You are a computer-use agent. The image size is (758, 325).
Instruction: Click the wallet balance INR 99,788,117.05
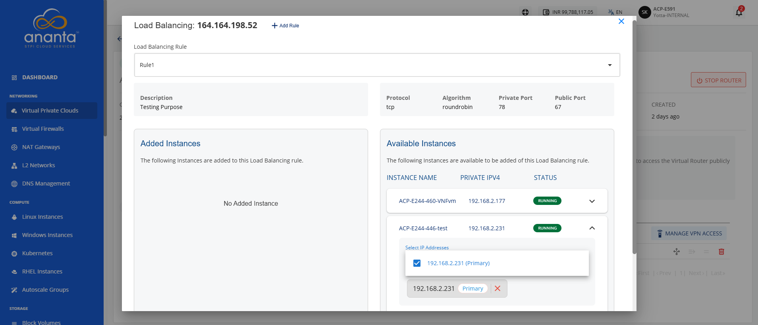568,12
